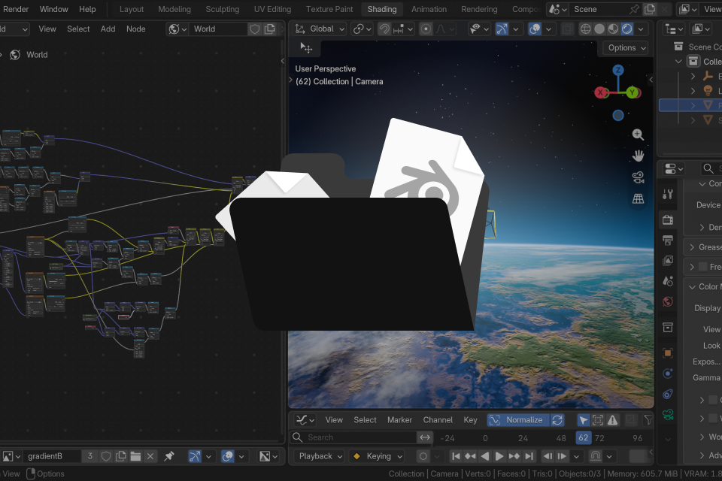The height and width of the screenshot is (481, 722).
Task: Open the node editor Node menu
Action: point(136,29)
